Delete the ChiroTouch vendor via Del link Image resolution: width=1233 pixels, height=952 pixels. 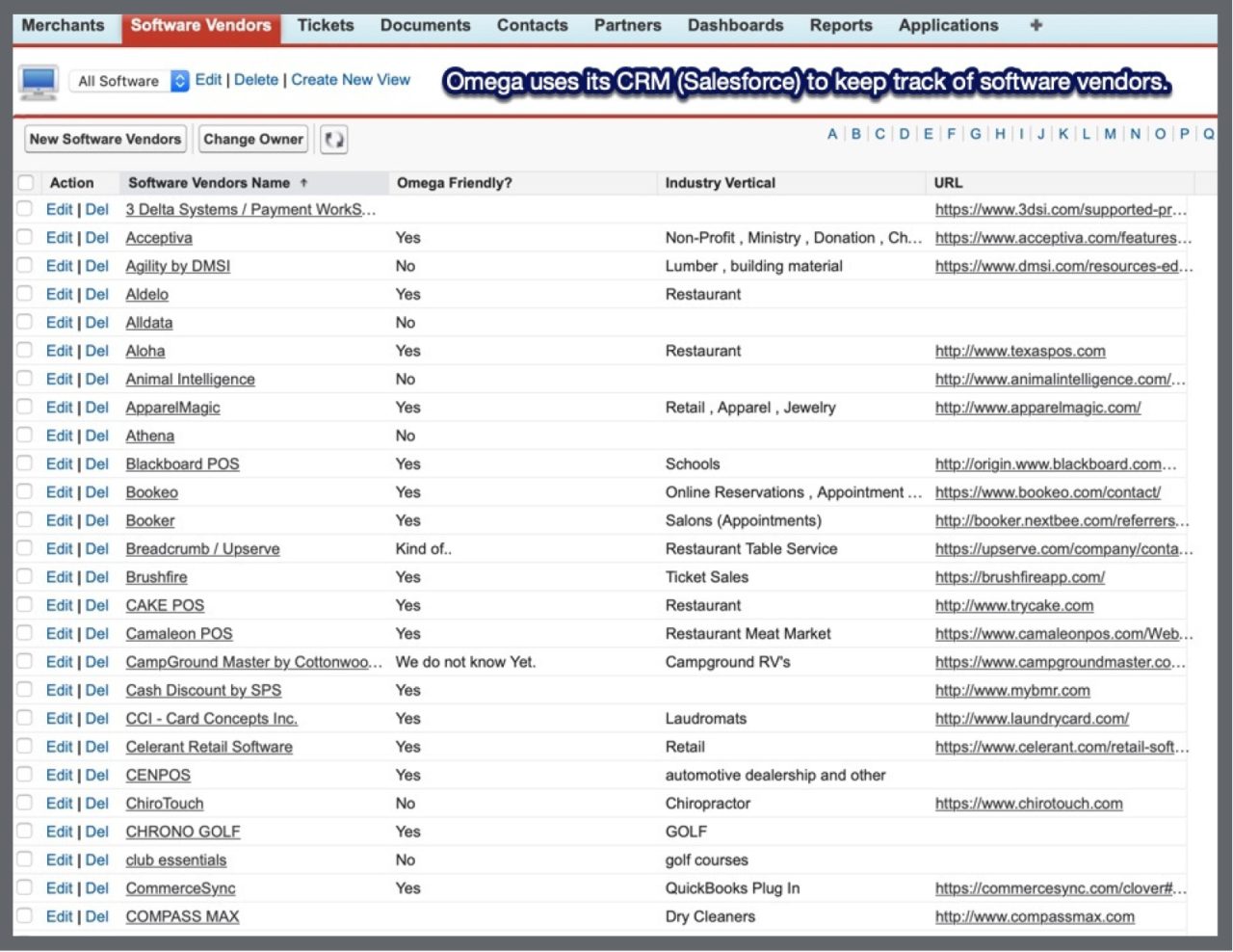97,804
